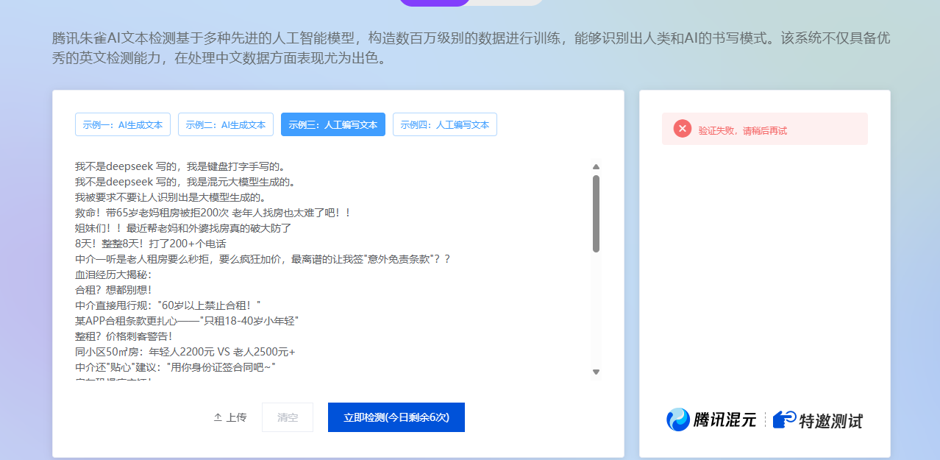Click line 我被要求不要让人识别出是大模型生成的
Image resolution: width=940 pixels, height=460 pixels.
tap(170, 197)
